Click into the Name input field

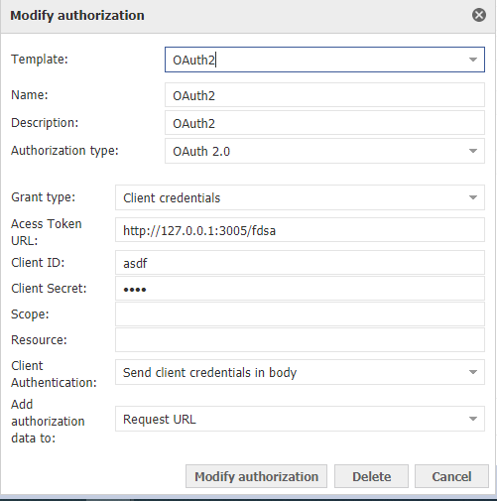pyautogui.click(x=324, y=95)
